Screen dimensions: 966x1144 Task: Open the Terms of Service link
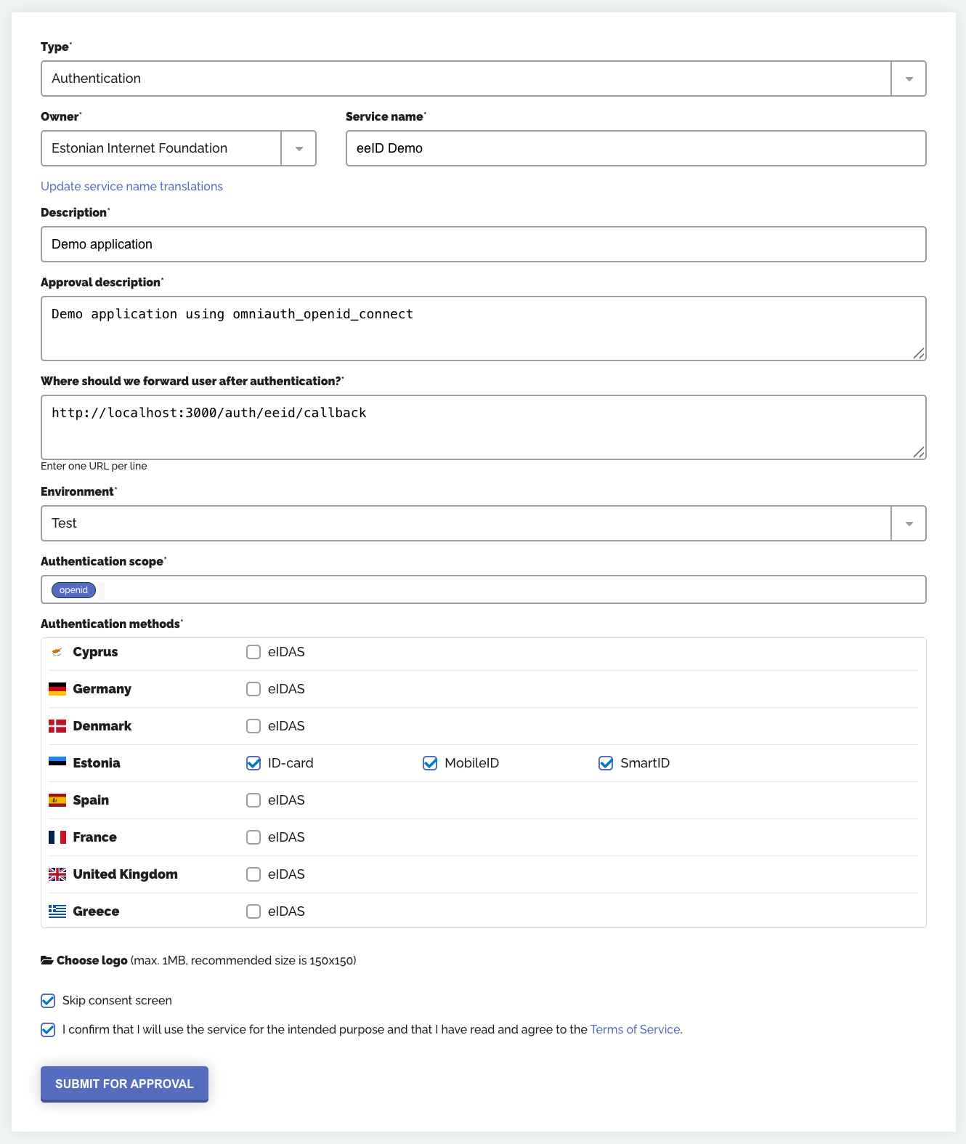point(635,1029)
